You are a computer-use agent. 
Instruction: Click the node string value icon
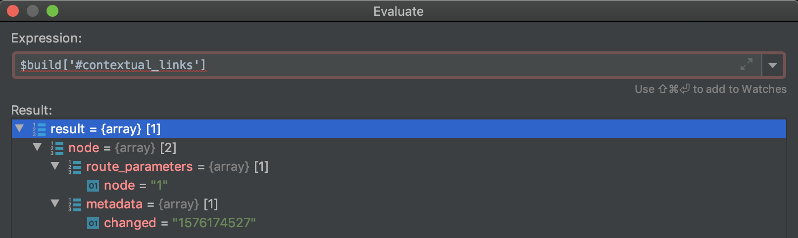tap(93, 186)
